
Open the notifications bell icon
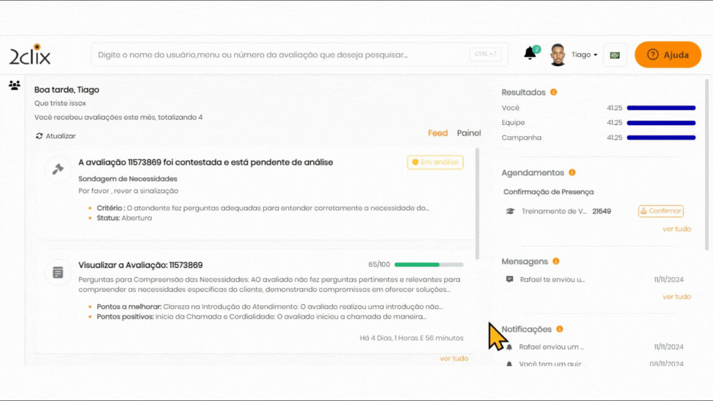point(530,54)
